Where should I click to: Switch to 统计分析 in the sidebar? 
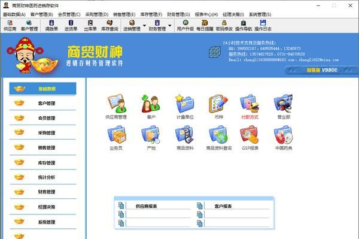coord(42,177)
